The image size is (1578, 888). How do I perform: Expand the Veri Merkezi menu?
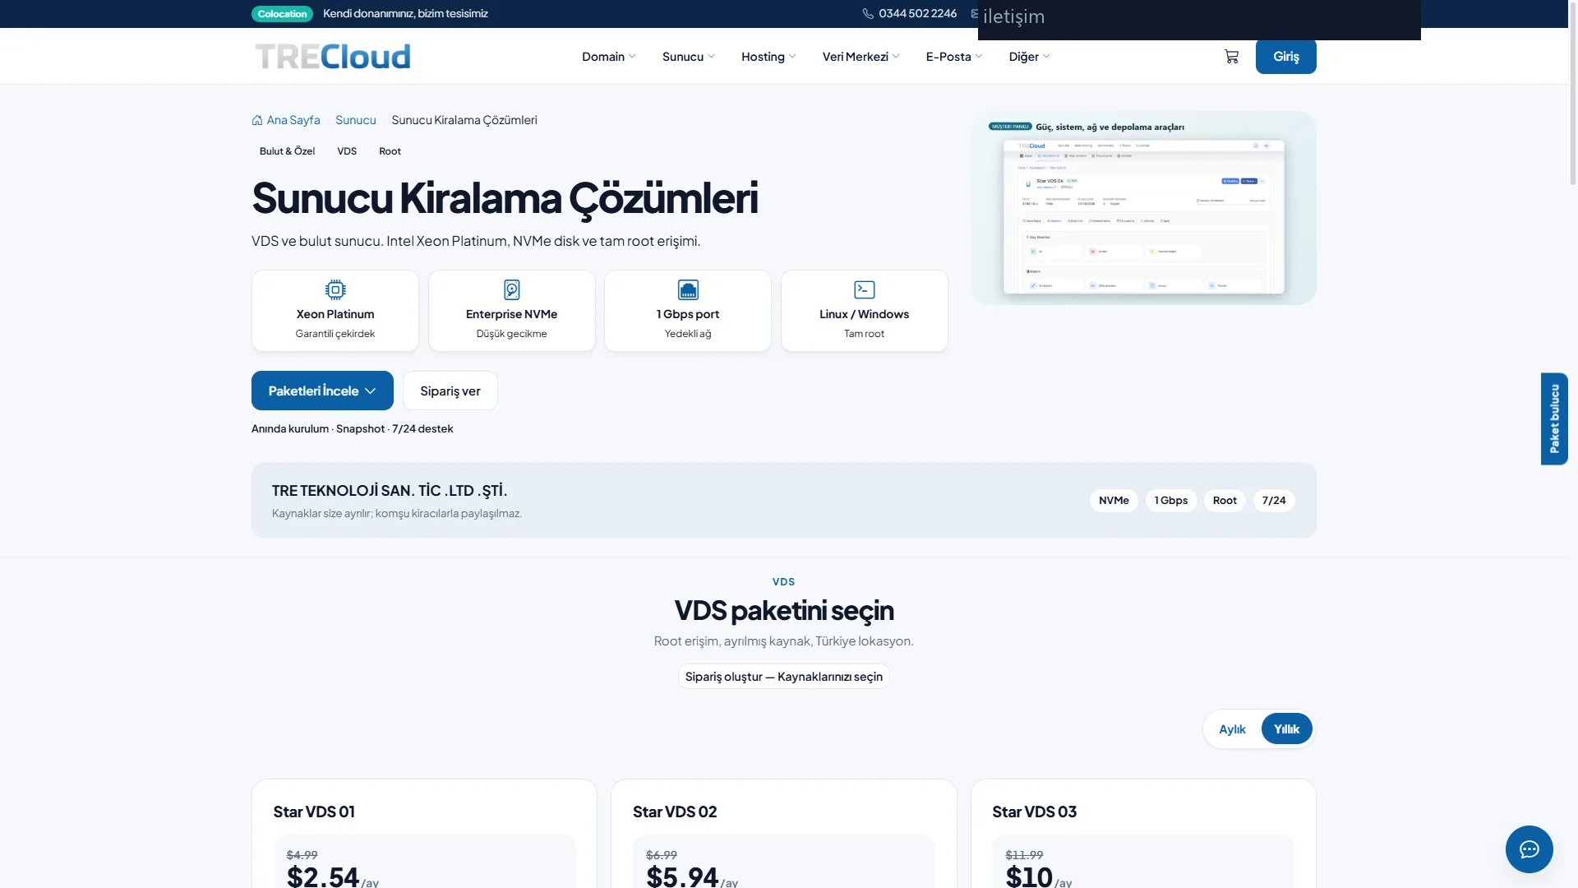click(861, 57)
